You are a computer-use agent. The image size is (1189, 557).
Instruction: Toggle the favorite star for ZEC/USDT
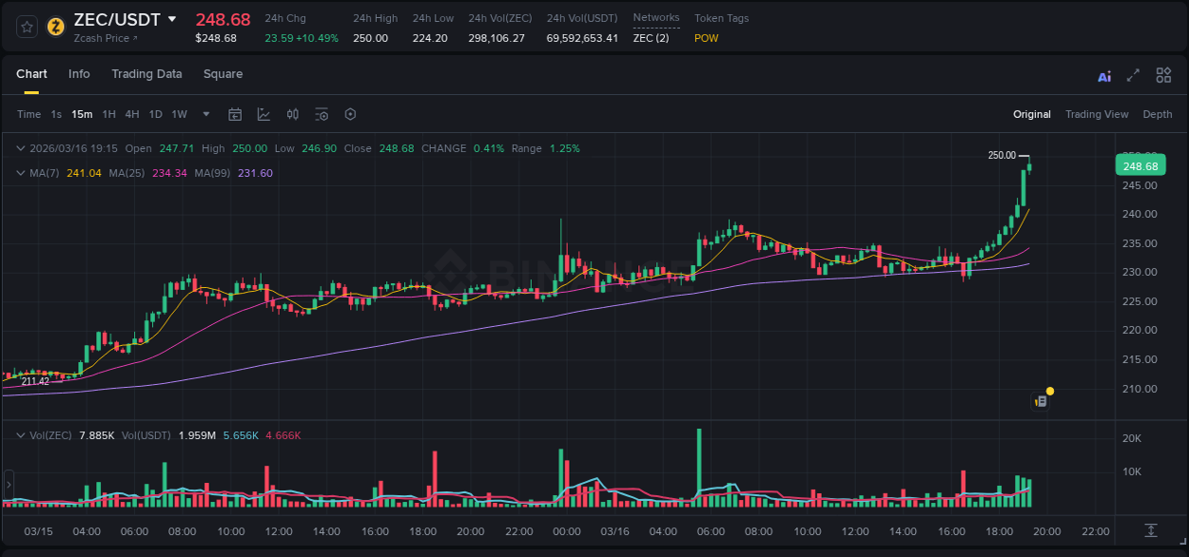click(26, 27)
